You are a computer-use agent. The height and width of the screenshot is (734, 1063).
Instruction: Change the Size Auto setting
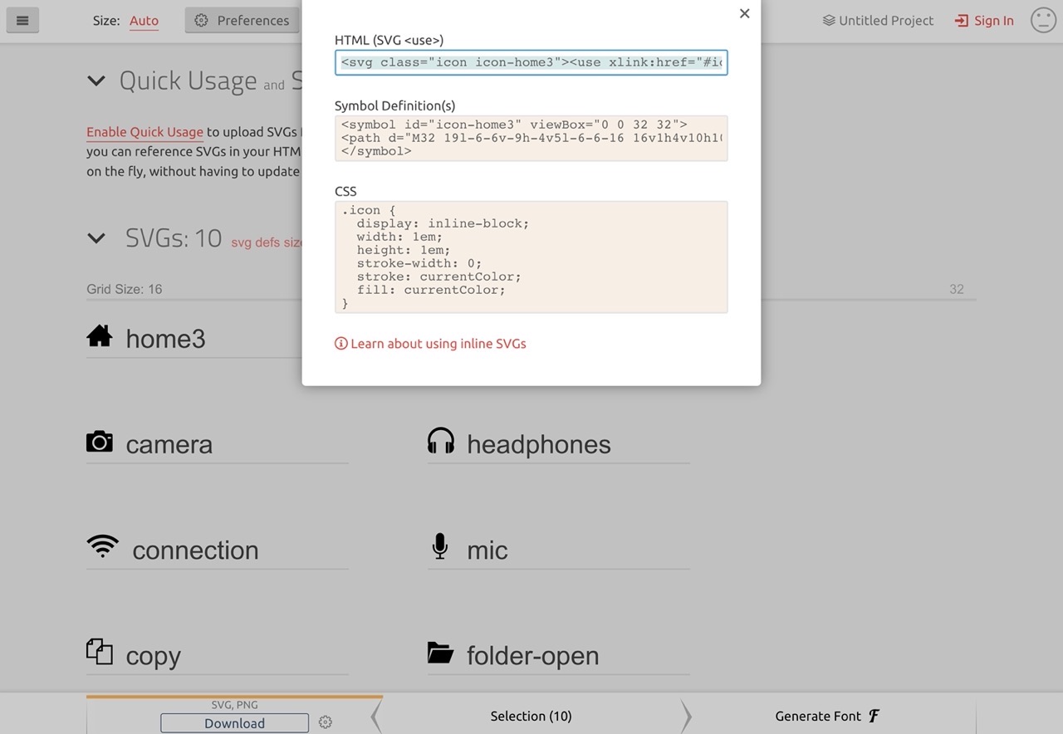(144, 21)
